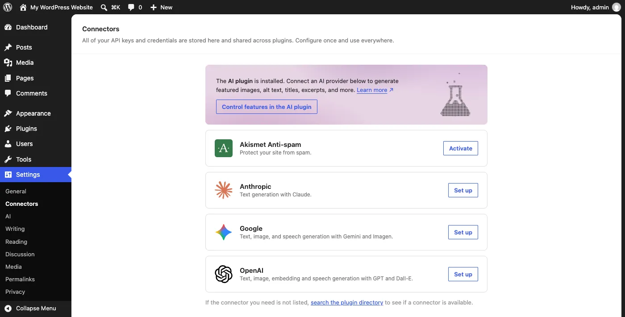
Task: Click the Users person icon
Action: 8,144
